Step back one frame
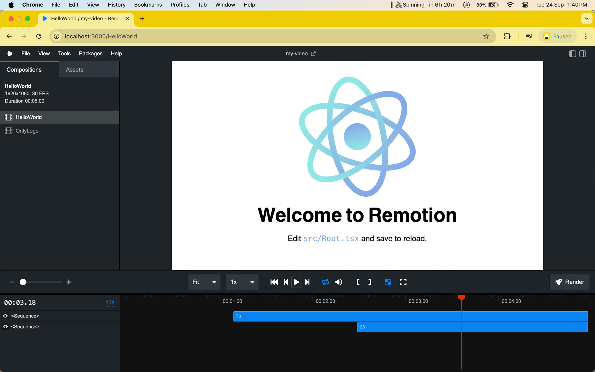 [286, 282]
